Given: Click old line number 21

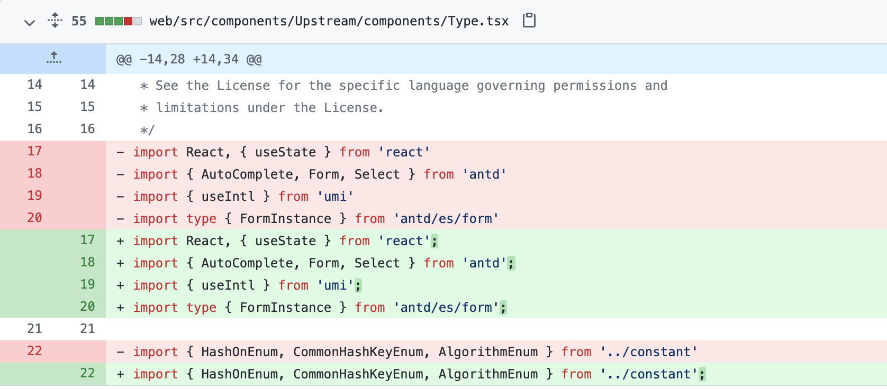Looking at the screenshot, I should 34,329.
